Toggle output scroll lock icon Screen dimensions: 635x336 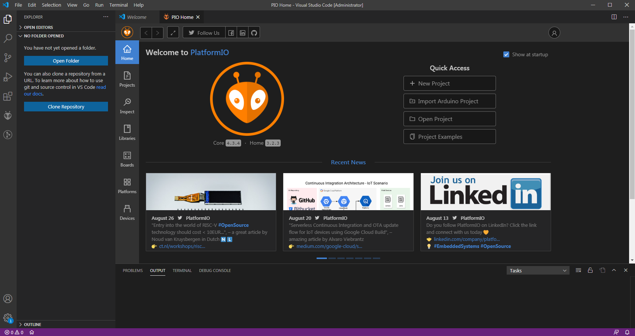[x=590, y=271]
